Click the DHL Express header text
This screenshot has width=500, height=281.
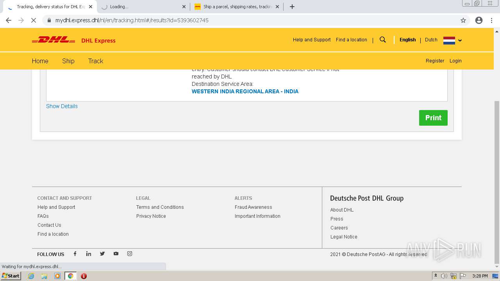click(98, 41)
